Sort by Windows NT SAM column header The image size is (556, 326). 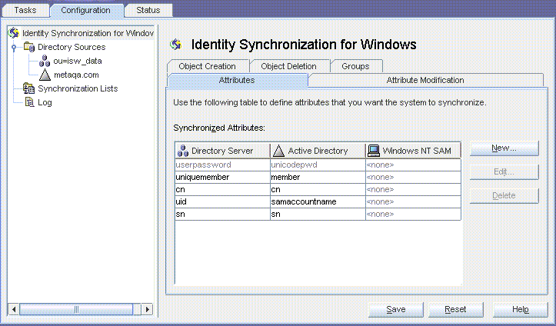(413, 151)
